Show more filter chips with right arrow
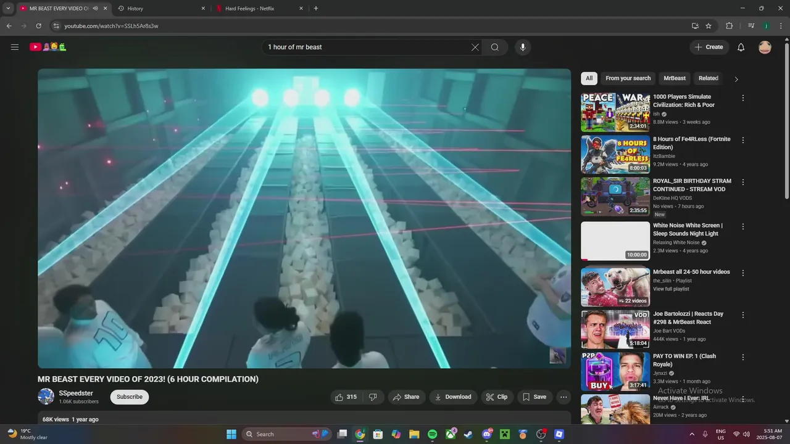 tap(736, 79)
